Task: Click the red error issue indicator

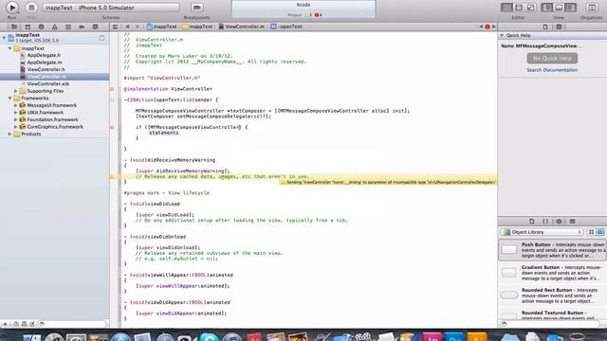Action: tap(487, 27)
